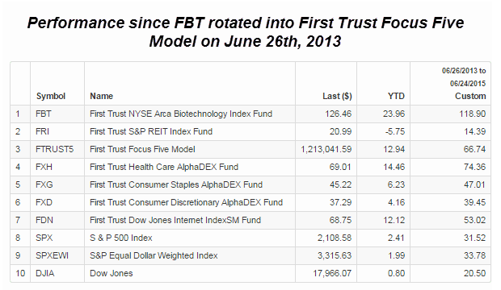Image resolution: width=501 pixels, height=290 pixels.
Task: Select the 118.90 custom return value
Action: (x=473, y=114)
